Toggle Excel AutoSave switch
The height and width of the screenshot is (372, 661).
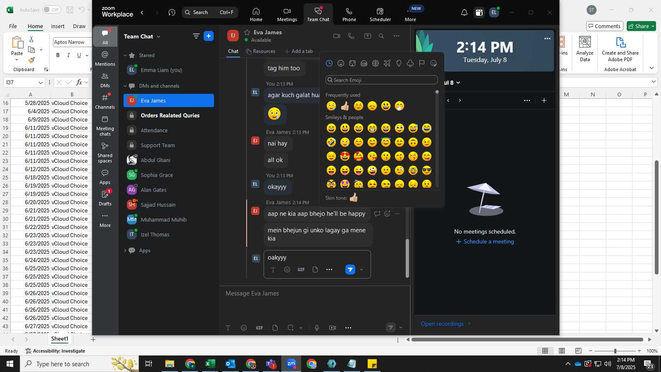click(x=51, y=10)
